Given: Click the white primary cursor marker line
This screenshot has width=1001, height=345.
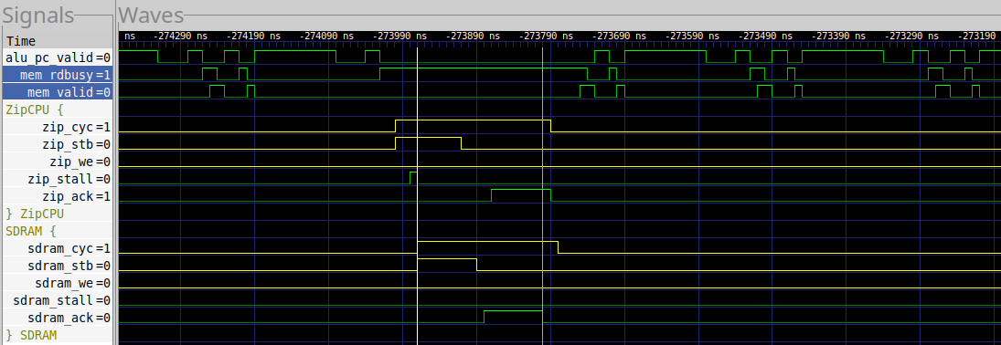Looking at the screenshot, I should click(417, 192).
